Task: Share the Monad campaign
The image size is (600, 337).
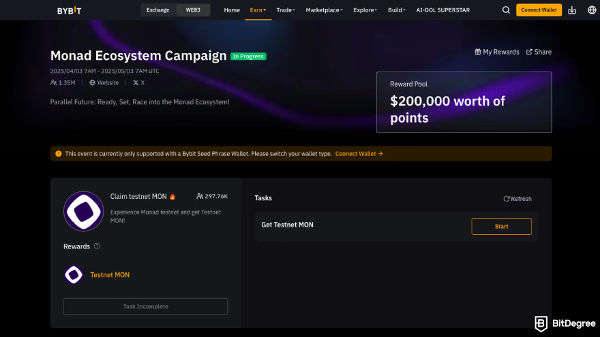Action: [539, 52]
